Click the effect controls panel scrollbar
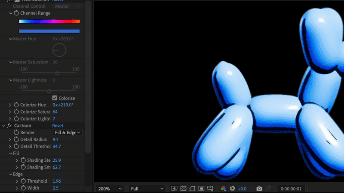The image size is (344, 193). coord(88,77)
